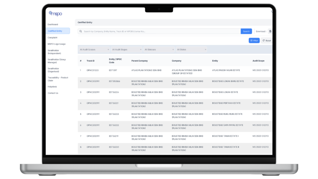Screen dimensions: 318x179
Task: Select Certified Entity in the sidebar
Action: 55,31
